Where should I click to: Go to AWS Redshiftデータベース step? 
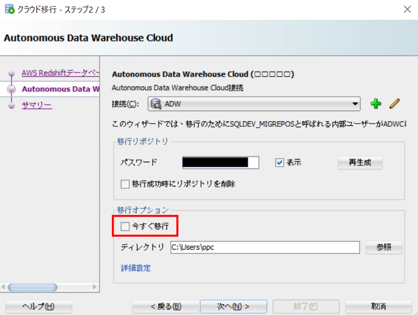pos(61,73)
